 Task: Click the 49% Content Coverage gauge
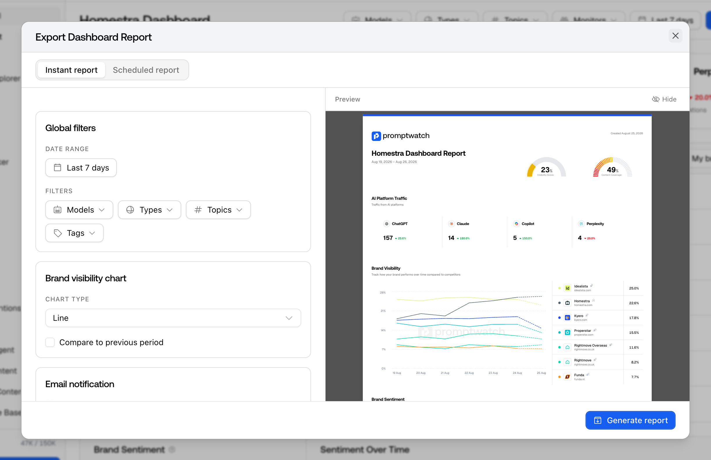point(613,167)
